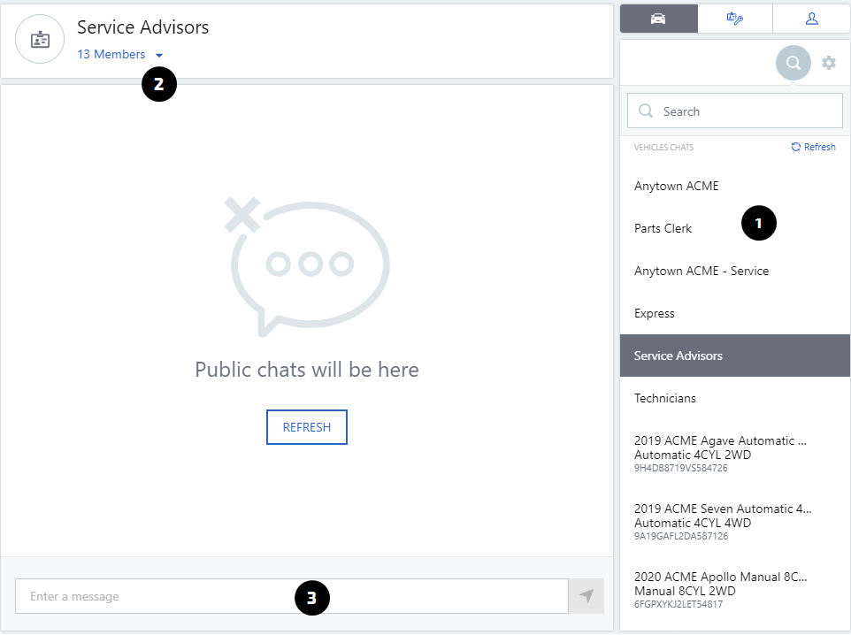Viewport: 851px width, 635px height.
Task: Open the Technicians chat
Action: [x=665, y=398]
